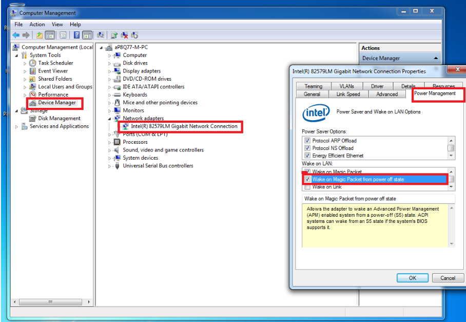This screenshot has height=322, width=466.
Task: Click the gray Forward arrow in toolbar
Action: click(x=26, y=35)
